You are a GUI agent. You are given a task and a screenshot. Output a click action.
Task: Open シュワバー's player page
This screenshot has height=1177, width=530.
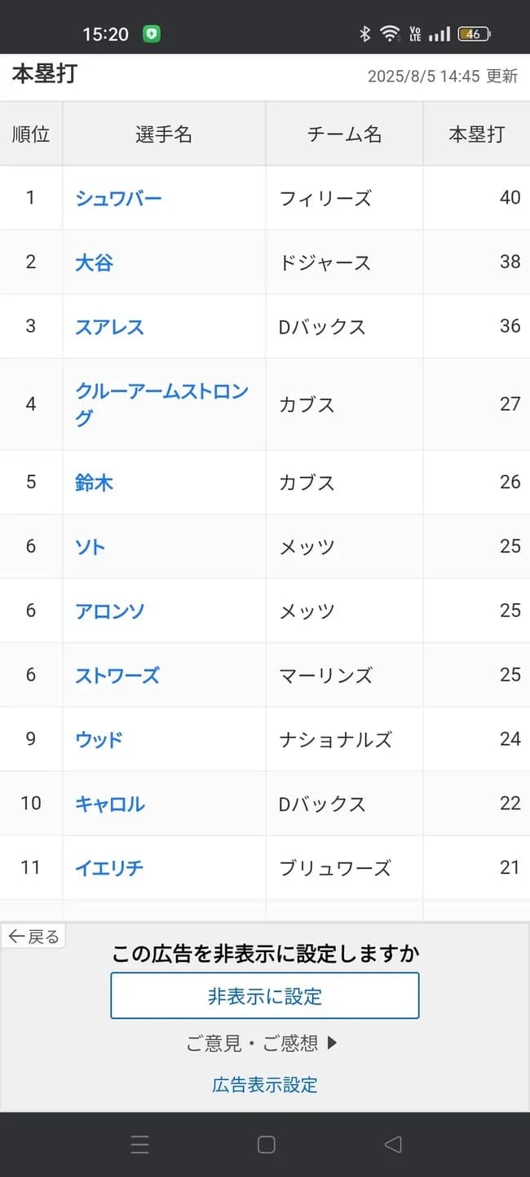click(x=118, y=198)
